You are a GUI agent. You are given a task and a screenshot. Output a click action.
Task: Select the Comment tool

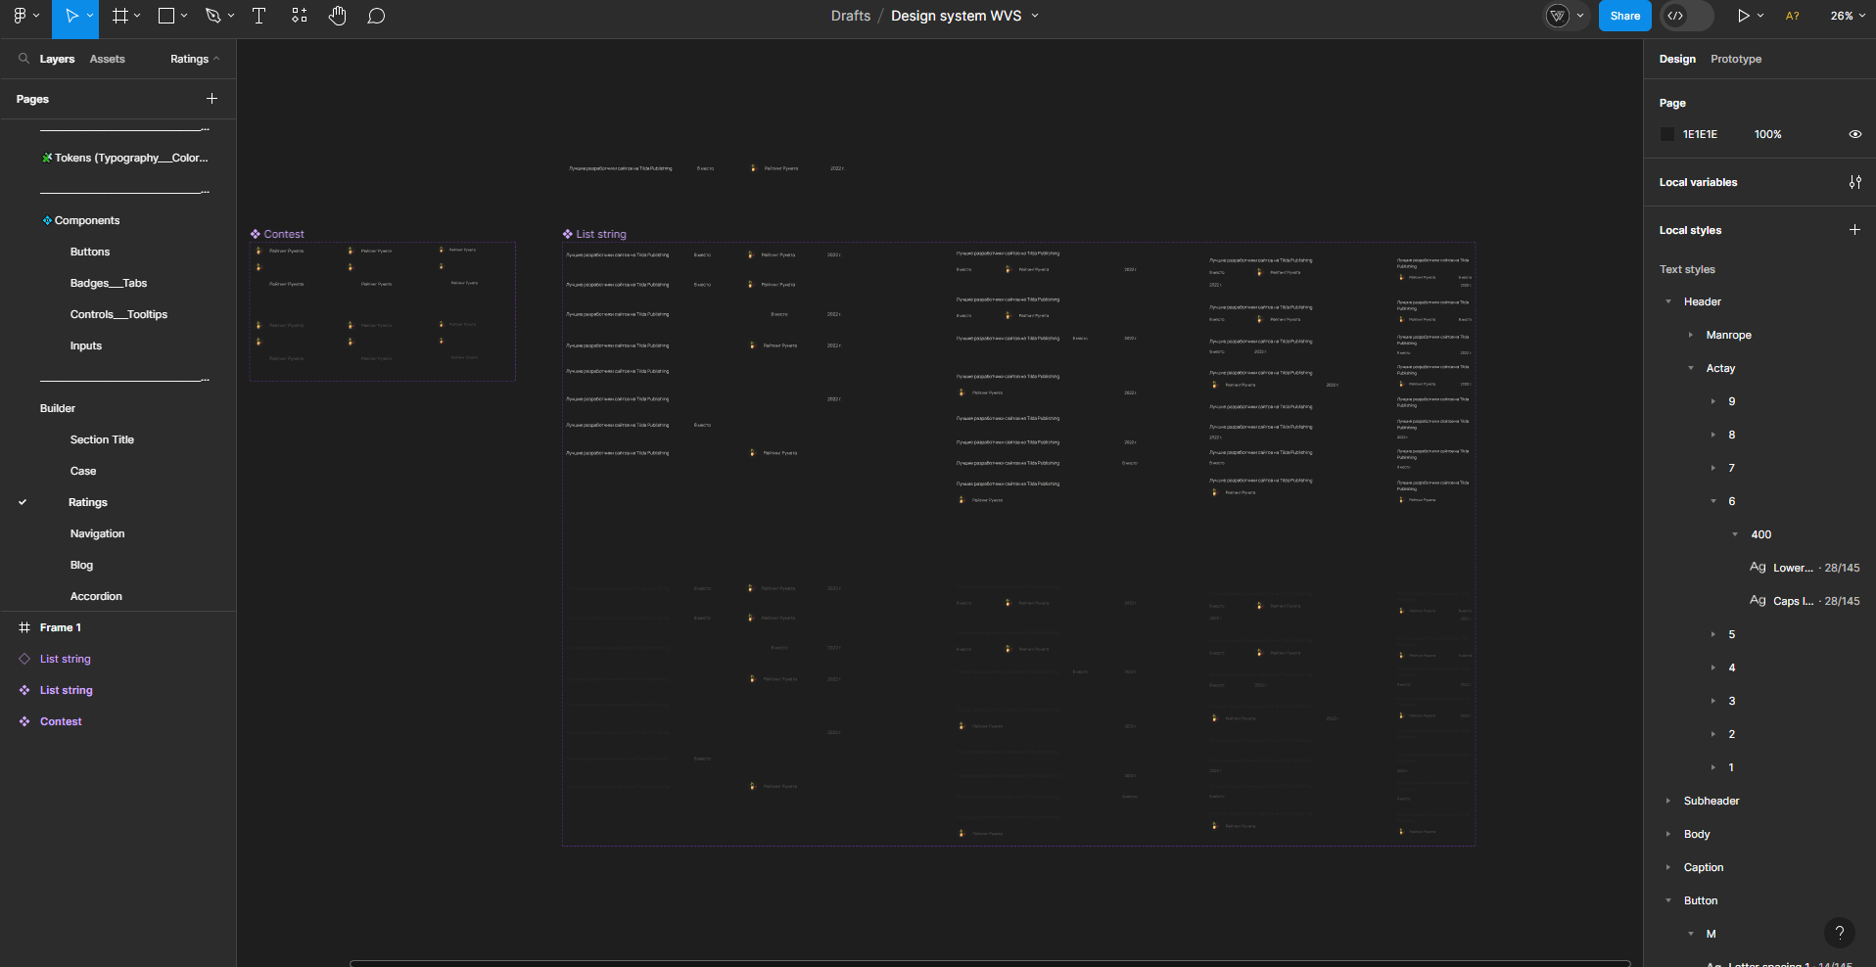[376, 16]
